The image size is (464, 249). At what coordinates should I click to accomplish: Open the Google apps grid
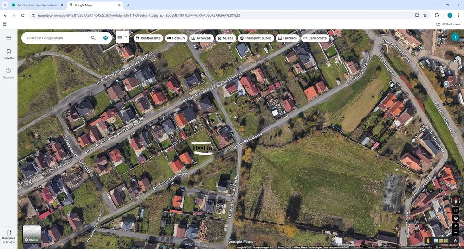[x=444, y=37]
